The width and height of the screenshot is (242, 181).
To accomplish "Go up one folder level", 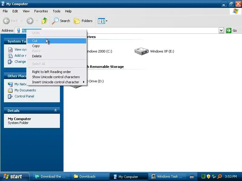I will pos(44,21).
